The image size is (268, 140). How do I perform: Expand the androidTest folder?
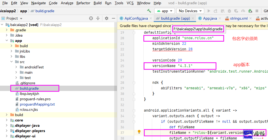tap(16, 67)
